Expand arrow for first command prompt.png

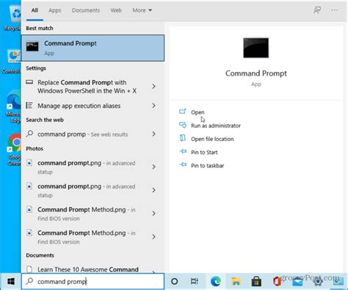tap(153, 167)
